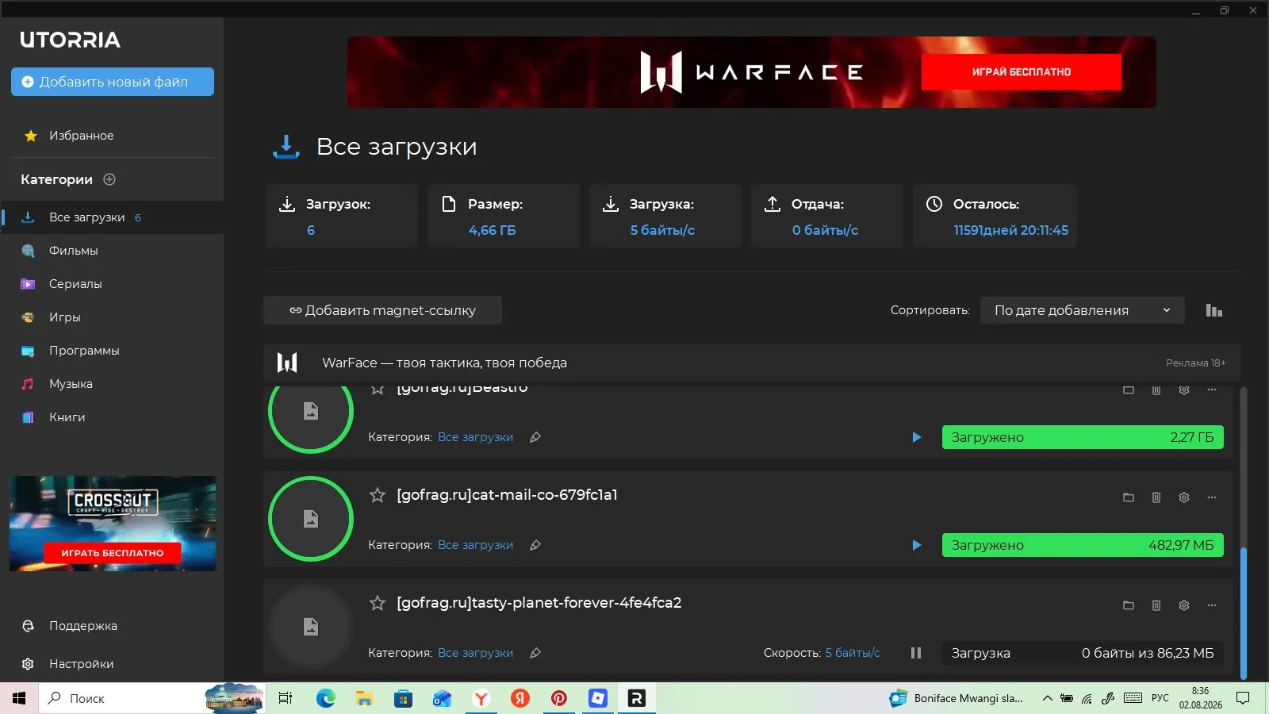Open settings gear for tasty-planet-forever-4fe4fca2
Viewport: 1269px width, 714px height.
click(1184, 605)
